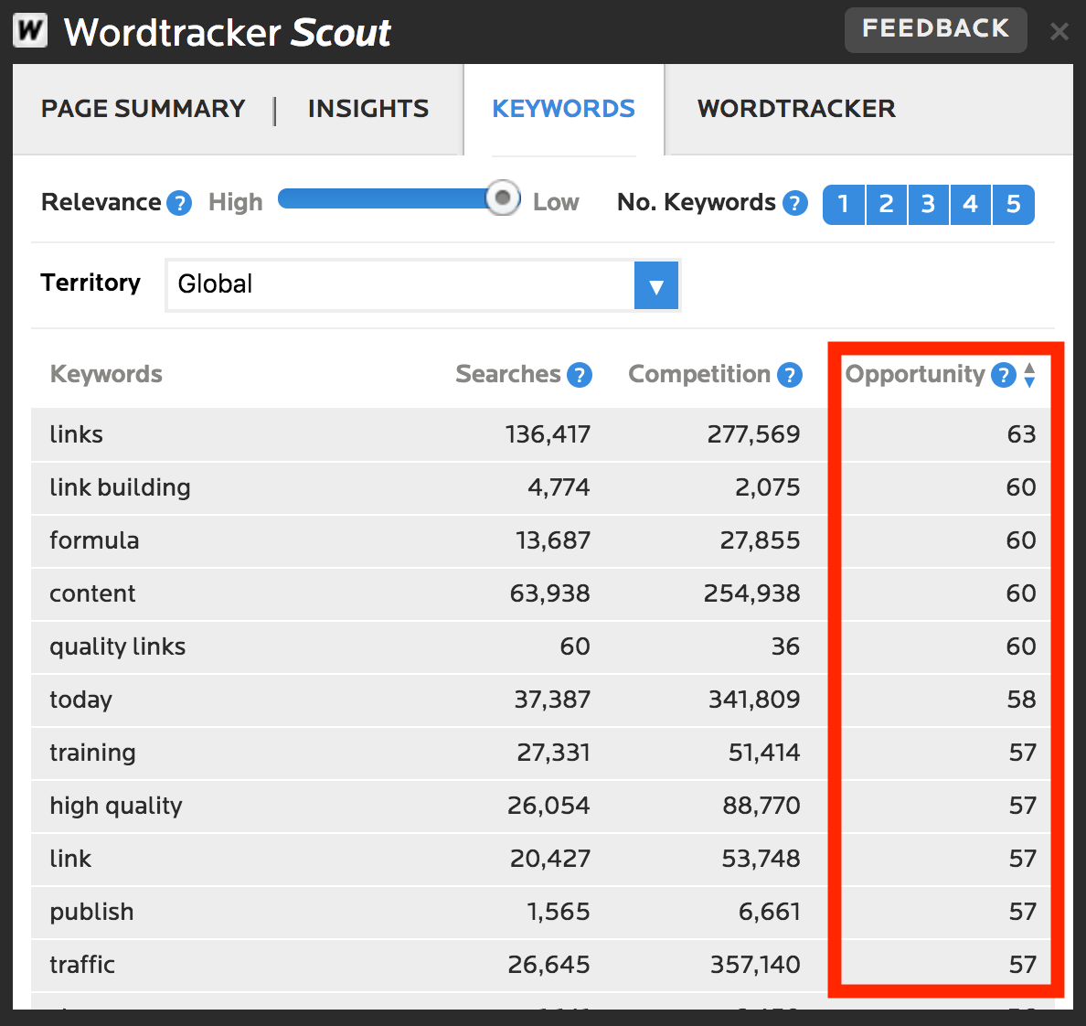This screenshot has height=1026, width=1086.
Task: Sort Opportunity column descending via down arrow
Action: (x=1029, y=380)
